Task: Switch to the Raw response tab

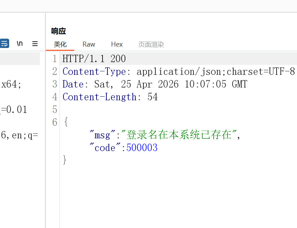Action: click(x=89, y=44)
